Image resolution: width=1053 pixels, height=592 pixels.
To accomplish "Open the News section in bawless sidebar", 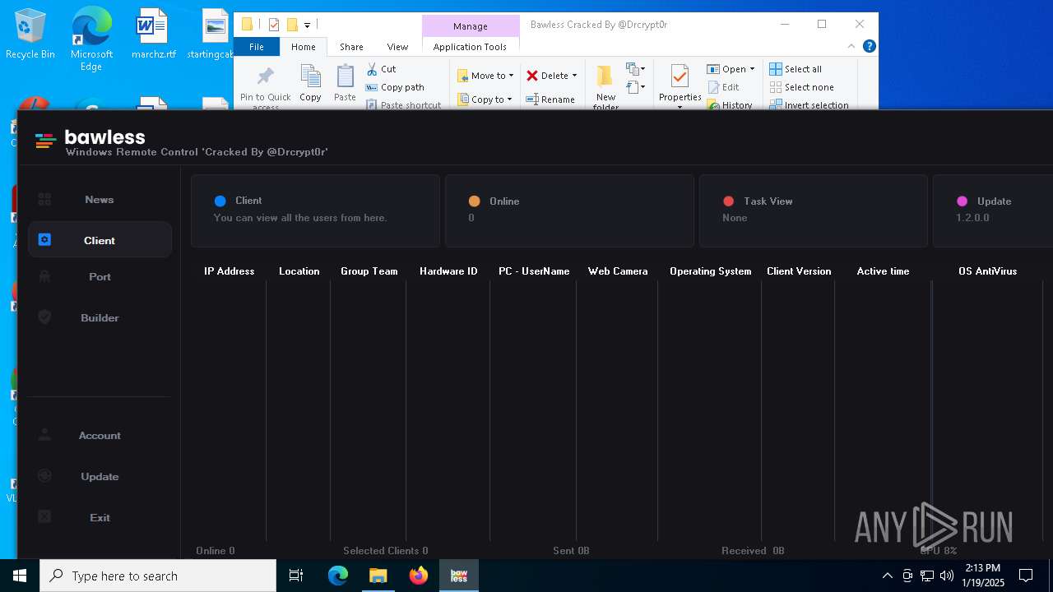I will click(99, 200).
